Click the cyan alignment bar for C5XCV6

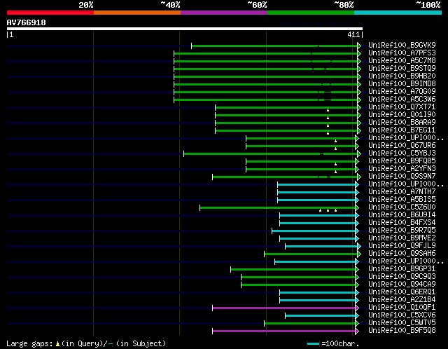[x=321, y=316]
